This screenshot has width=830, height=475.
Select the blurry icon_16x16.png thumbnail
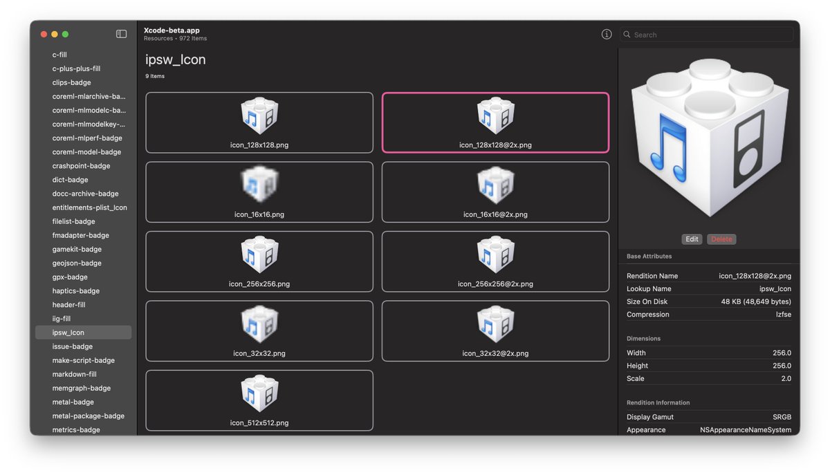click(x=259, y=192)
